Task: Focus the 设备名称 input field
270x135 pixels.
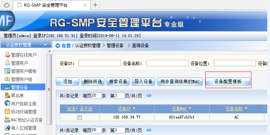Action: tap(167, 63)
